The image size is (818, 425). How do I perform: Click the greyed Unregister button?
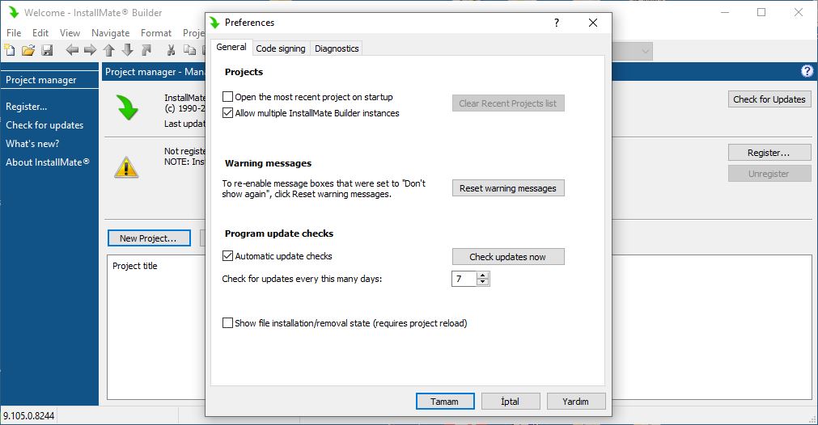pos(769,174)
